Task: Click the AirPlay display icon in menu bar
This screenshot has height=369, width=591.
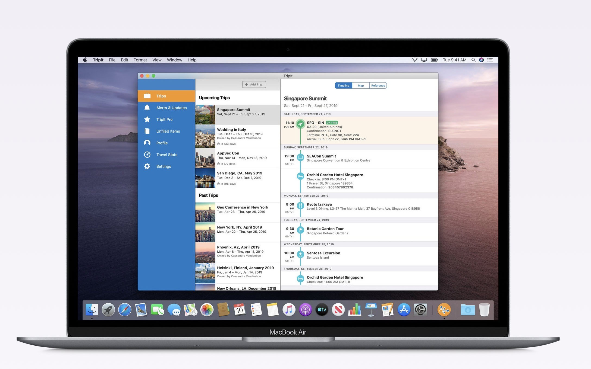Action: tap(424, 60)
